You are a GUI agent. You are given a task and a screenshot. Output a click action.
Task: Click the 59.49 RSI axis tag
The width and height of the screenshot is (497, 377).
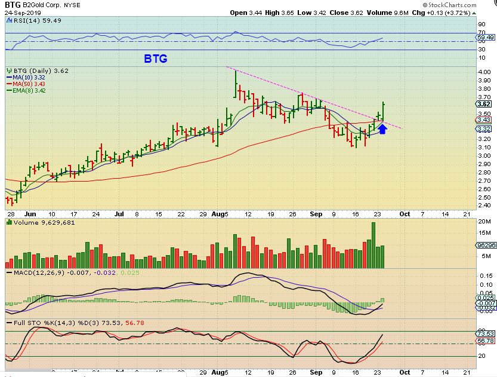coord(485,38)
